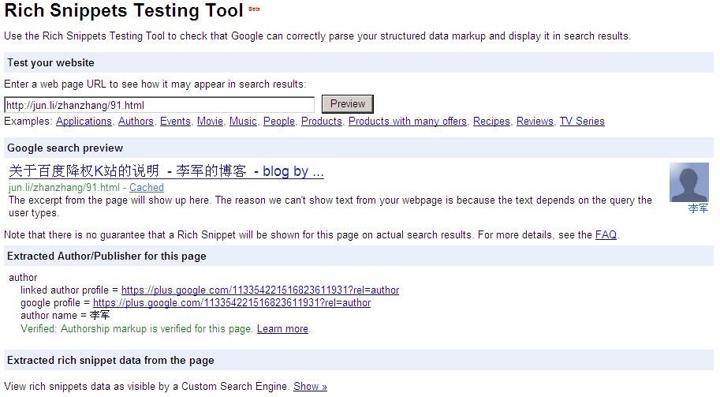
Task: Open the Cached link
Action: click(147, 188)
